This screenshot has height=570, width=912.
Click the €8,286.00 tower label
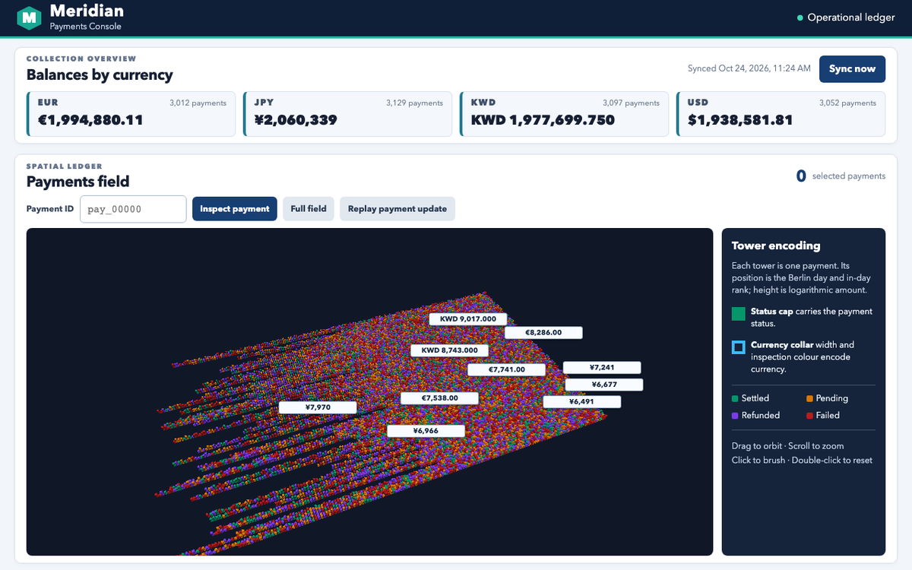tap(543, 333)
